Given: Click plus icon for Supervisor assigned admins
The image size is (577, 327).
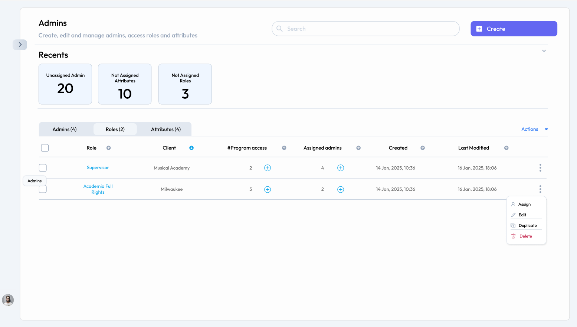Looking at the screenshot, I should 340,168.
